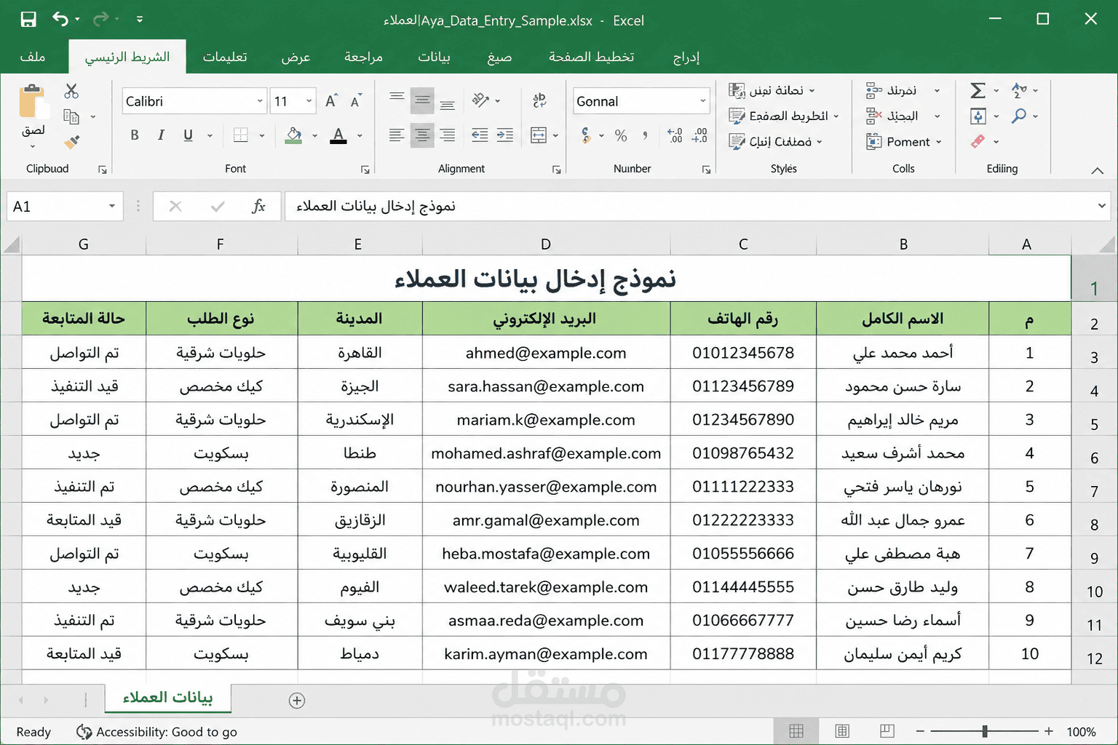The height and width of the screenshot is (745, 1118).
Task: Toggle Center horizontal alignment
Action: tap(422, 135)
